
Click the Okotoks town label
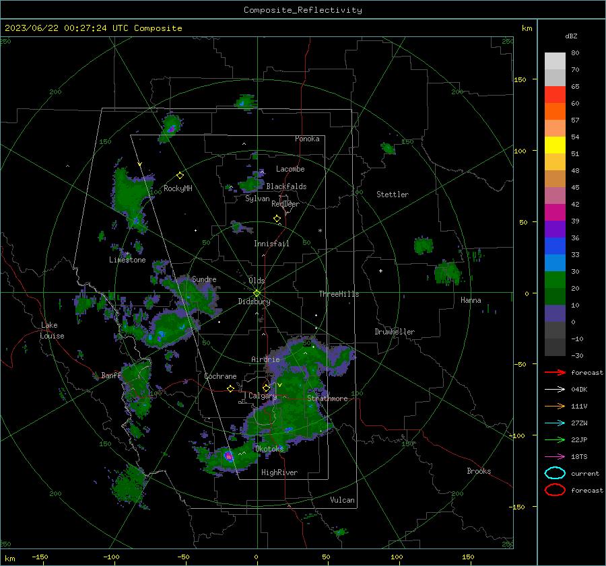pos(269,448)
